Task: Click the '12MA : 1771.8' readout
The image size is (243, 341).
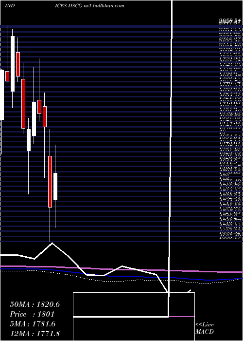Action: (x=35, y=333)
